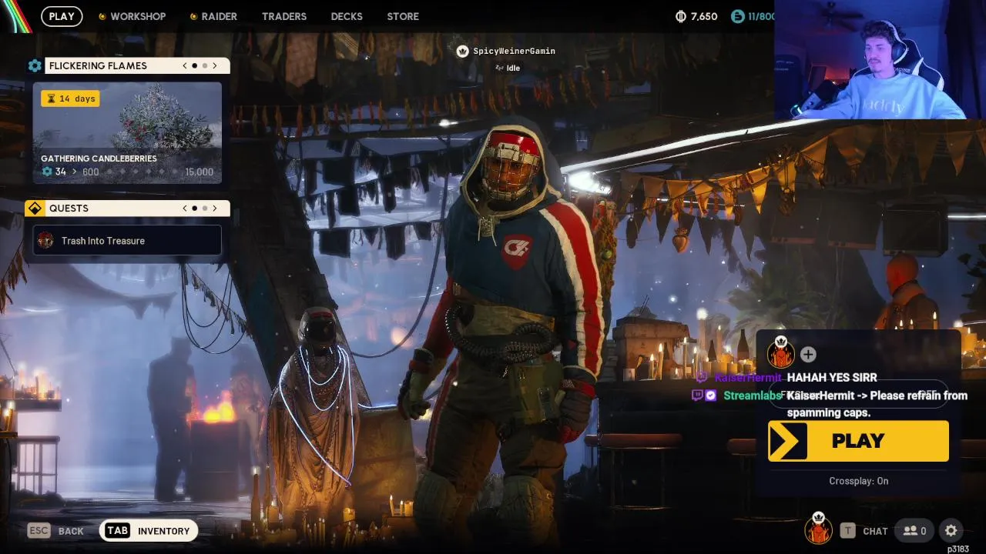Open the Workshop tab
The height and width of the screenshot is (554, 986).
[132, 16]
